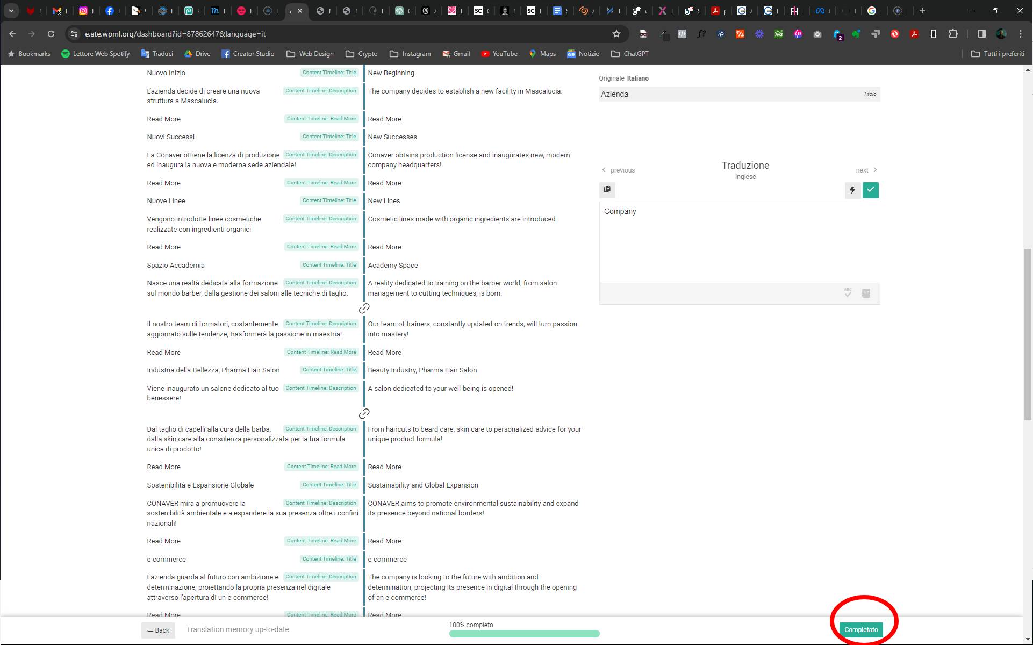Click the 100% completo progress bar
Image resolution: width=1033 pixels, height=645 pixels.
524,634
